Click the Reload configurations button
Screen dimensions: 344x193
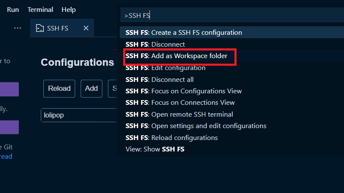tap(59, 89)
